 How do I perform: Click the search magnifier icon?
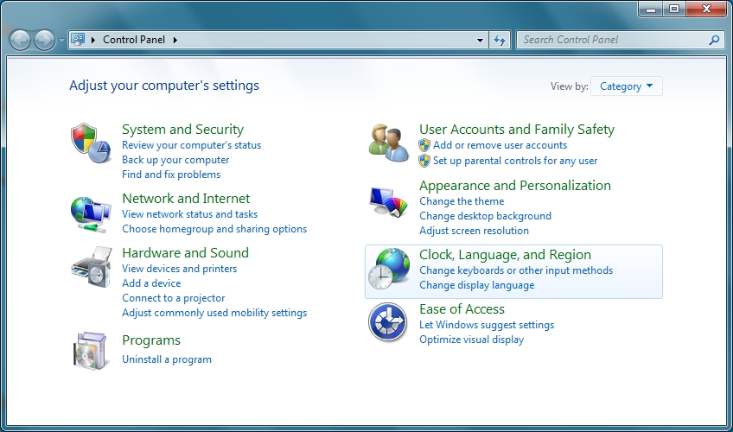click(x=714, y=40)
